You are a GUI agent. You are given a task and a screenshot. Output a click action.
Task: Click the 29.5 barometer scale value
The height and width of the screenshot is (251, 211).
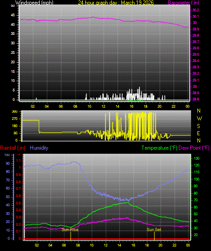(196, 54)
